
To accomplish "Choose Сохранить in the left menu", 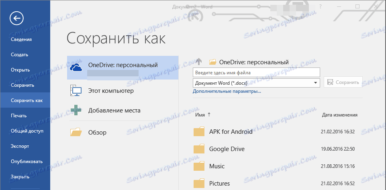I will (22, 85).
